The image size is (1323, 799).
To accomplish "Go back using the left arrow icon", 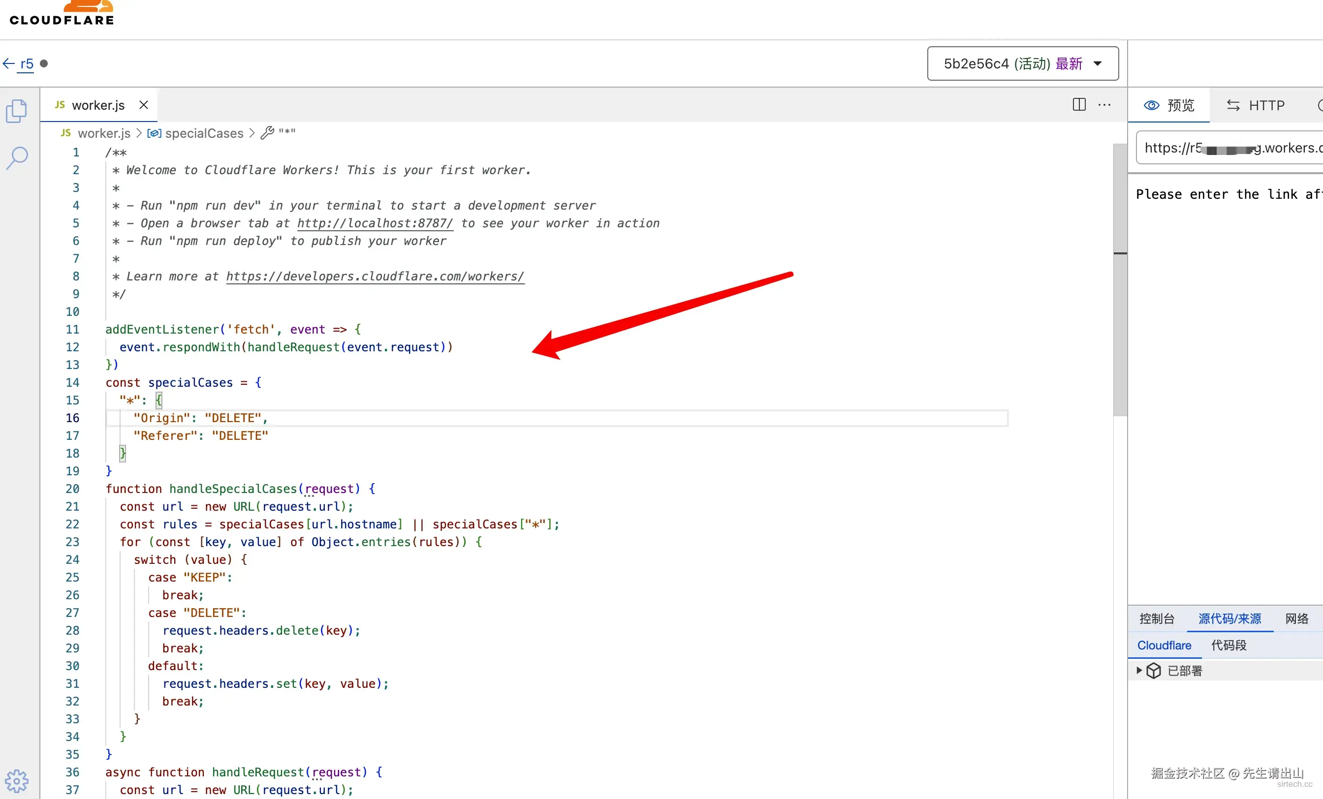I will tap(8, 63).
